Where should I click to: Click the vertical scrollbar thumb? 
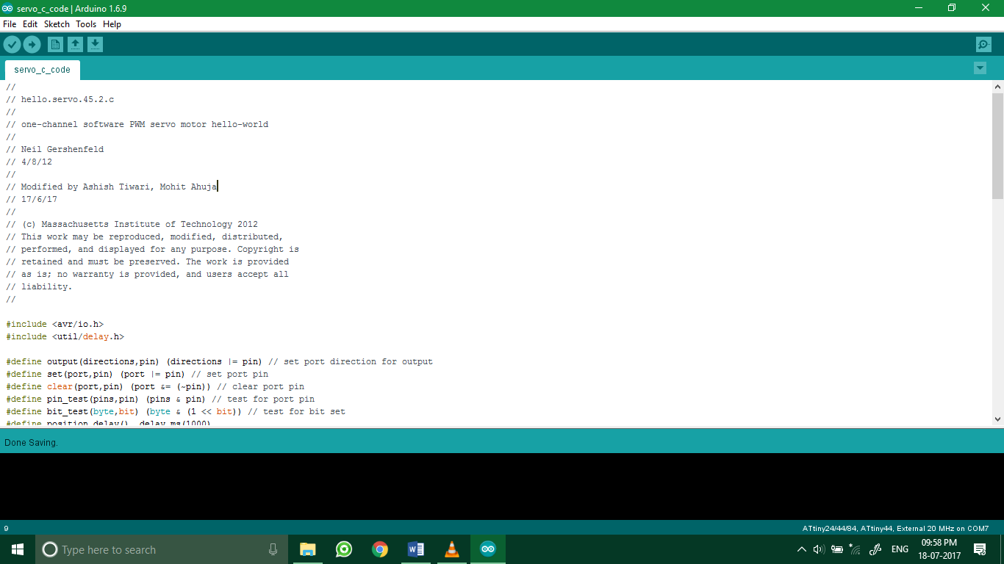click(x=997, y=145)
